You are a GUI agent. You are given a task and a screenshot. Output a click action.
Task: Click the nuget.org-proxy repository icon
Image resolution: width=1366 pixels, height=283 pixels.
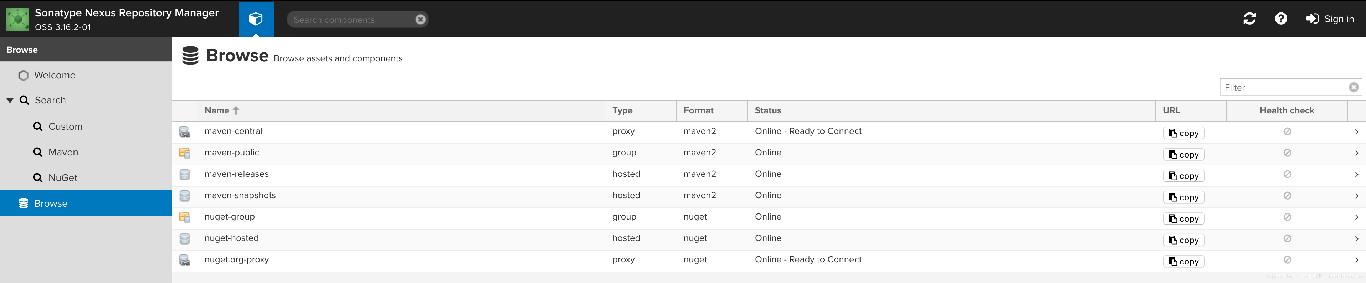tap(185, 260)
